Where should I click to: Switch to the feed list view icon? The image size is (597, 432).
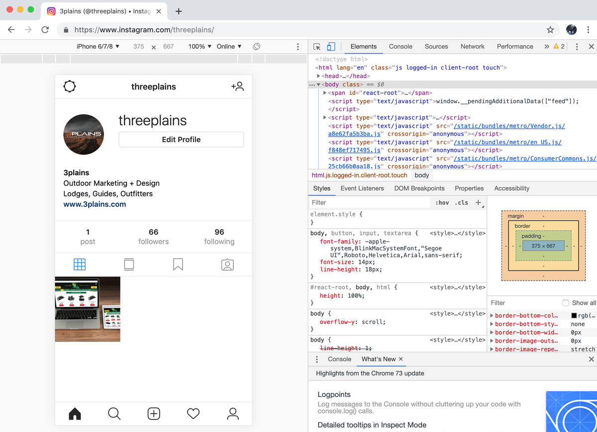129,264
